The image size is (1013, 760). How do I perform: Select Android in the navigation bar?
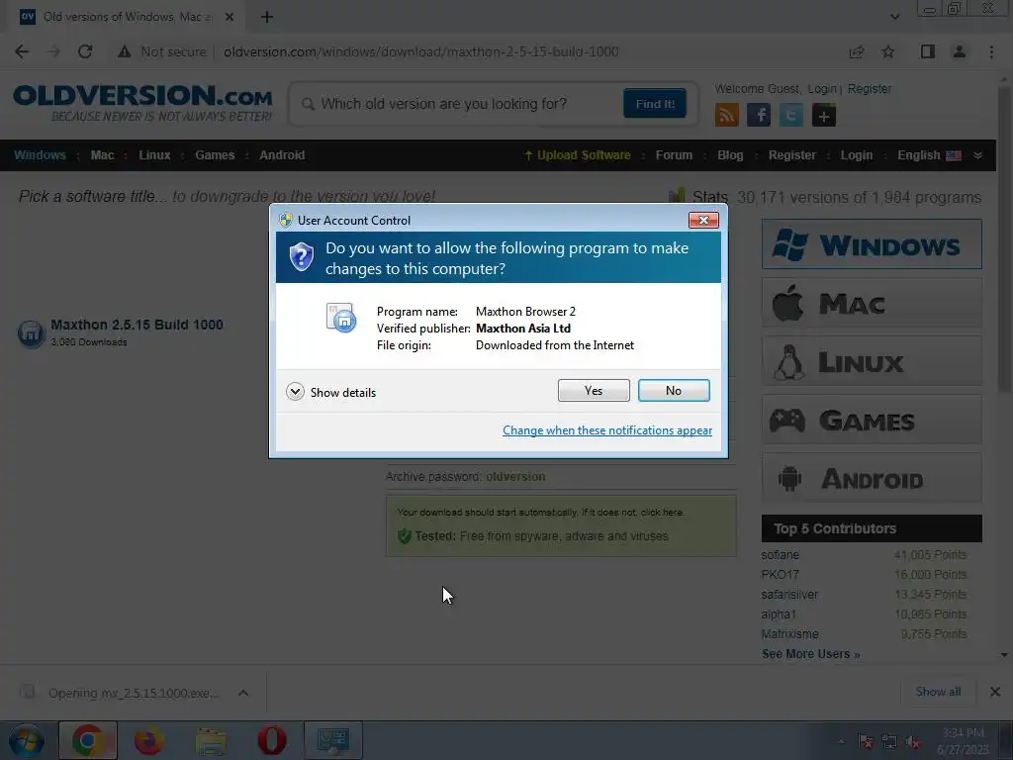point(282,155)
